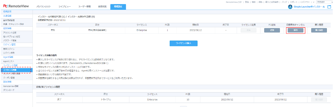Open 共通・セキュリティ設定 sidebar item
Screen dimensions: 335x107
coord(13,24)
